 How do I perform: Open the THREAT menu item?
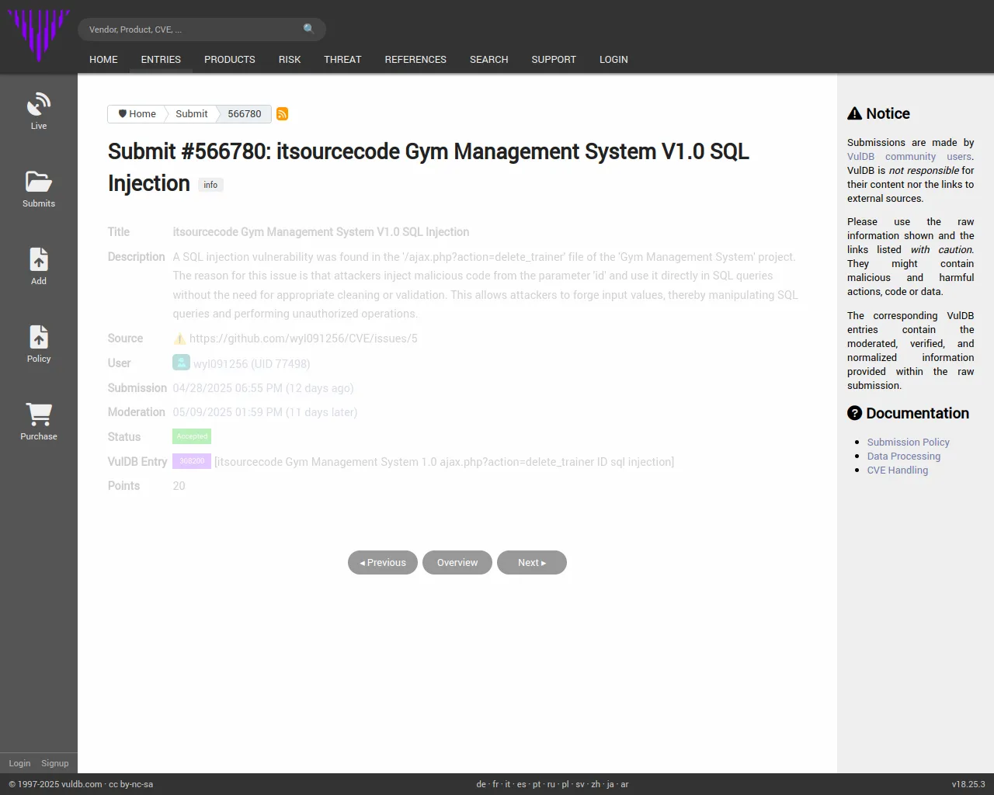[342, 60]
